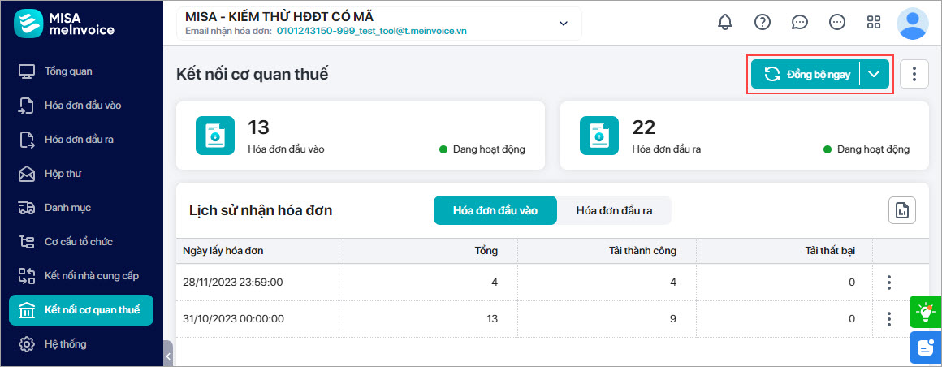
Task: Click the green lightbulb suggestion icon
Action: (925, 311)
